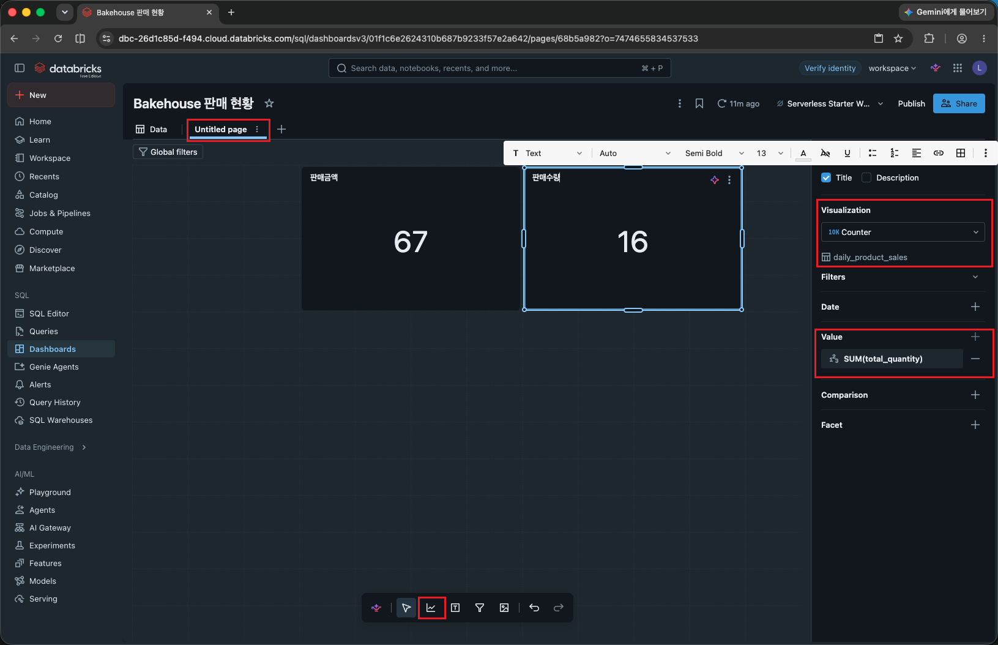Add a new dashboard page
The height and width of the screenshot is (645, 998).
[x=281, y=129]
